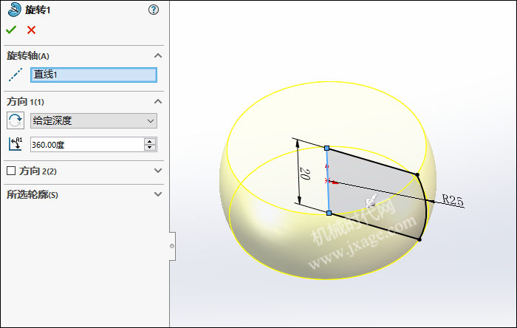This screenshot has height=328, width=517.
Task: Select the 直线1 axis selection box
Action: (x=94, y=75)
